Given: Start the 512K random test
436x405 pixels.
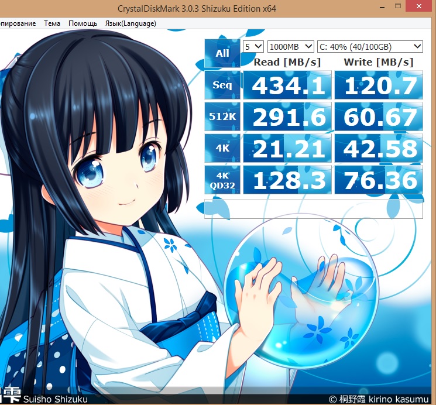Looking at the screenshot, I should [x=222, y=116].
